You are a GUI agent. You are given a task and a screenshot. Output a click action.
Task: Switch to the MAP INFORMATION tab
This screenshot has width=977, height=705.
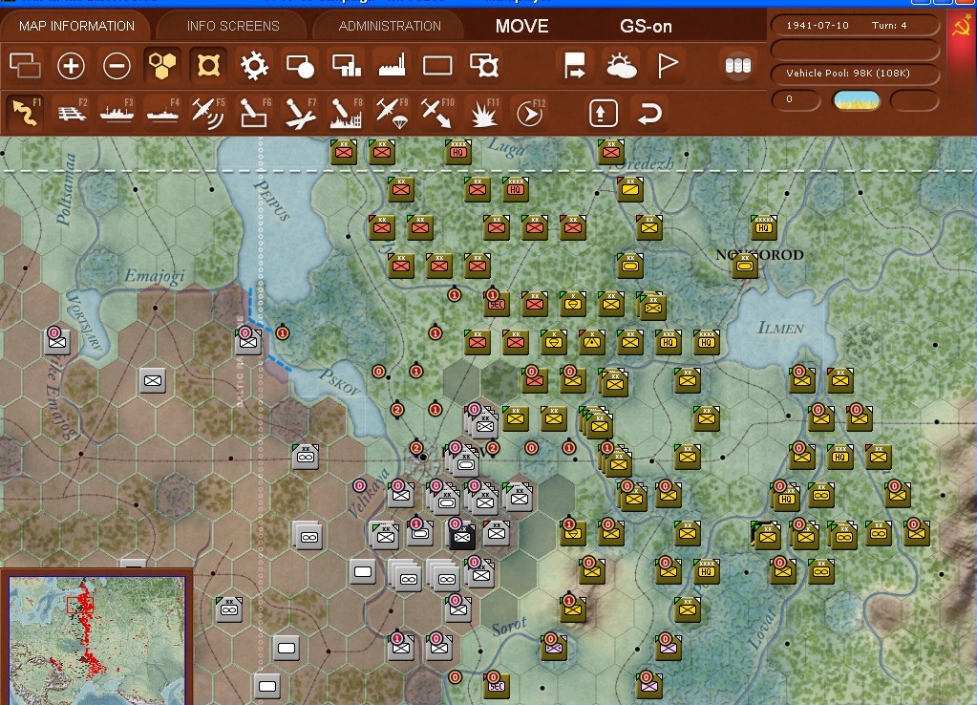coord(76,26)
